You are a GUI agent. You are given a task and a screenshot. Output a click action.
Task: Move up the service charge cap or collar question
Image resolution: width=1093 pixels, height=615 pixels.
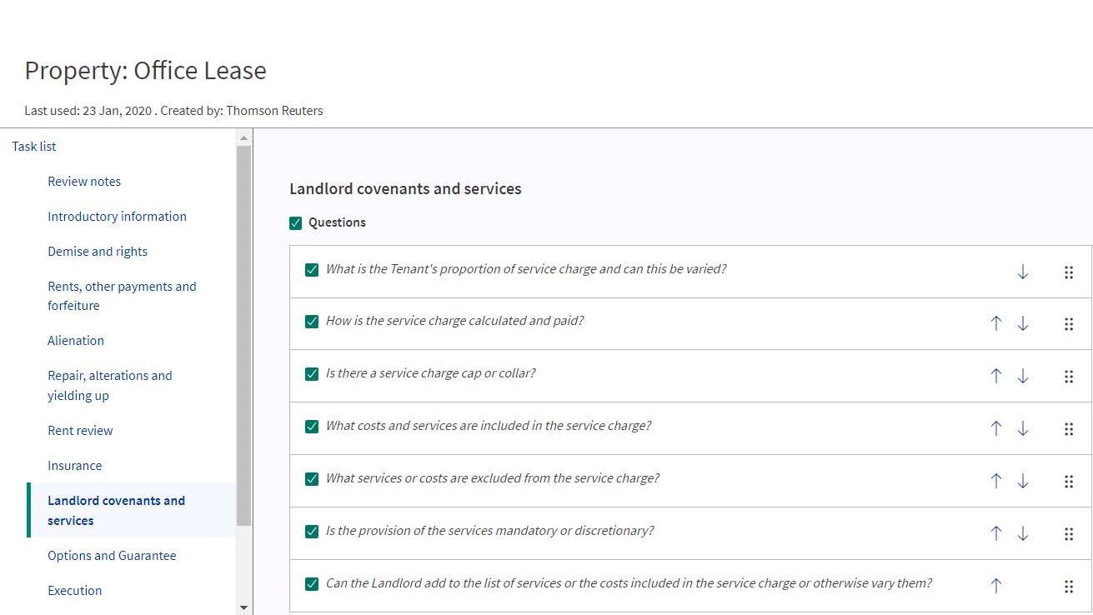point(995,377)
